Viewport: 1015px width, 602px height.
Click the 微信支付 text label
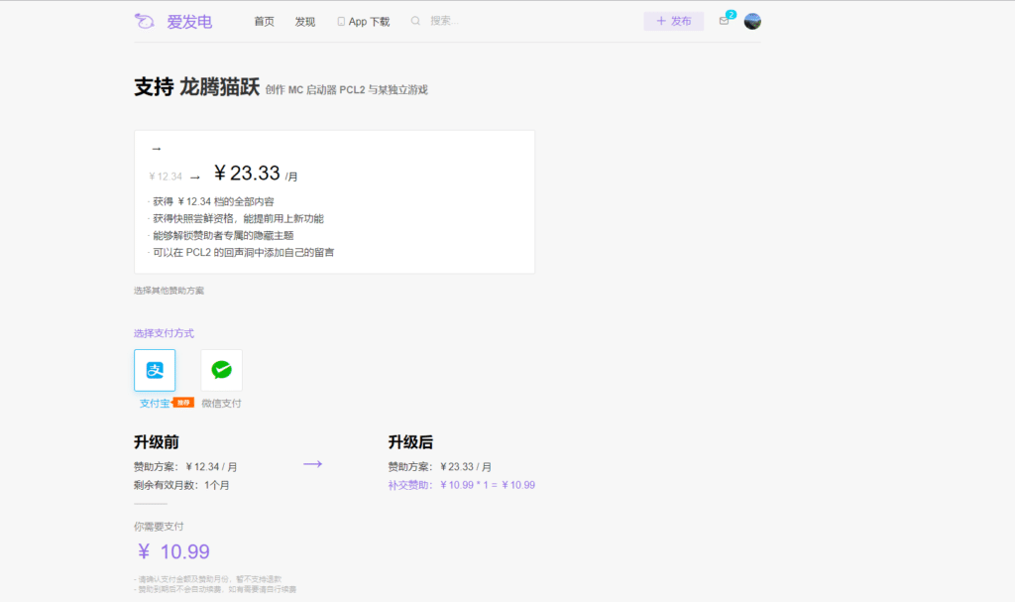tap(221, 404)
